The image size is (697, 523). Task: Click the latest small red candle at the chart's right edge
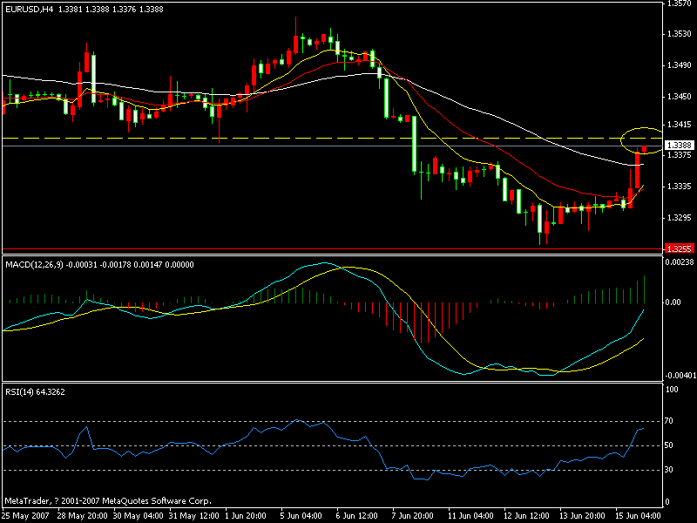(x=644, y=149)
